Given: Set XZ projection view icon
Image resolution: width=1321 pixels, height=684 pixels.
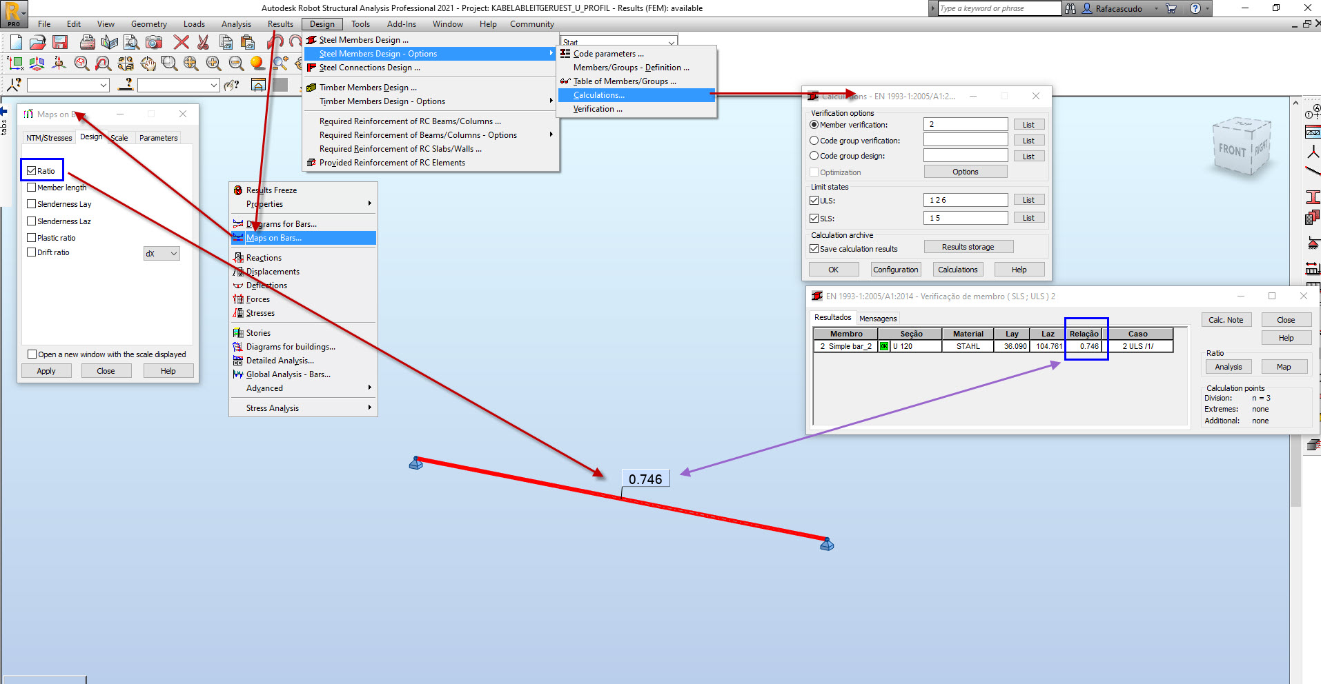Looking at the screenshot, I should click(15, 63).
